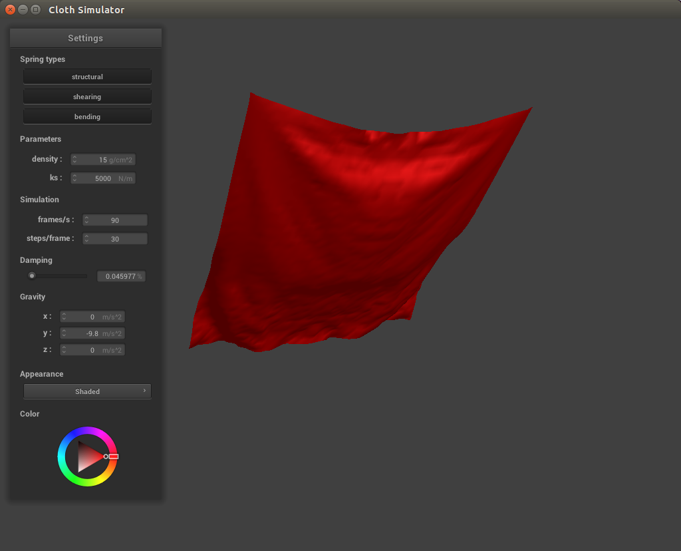Click the density spinner arrows
The image size is (681, 551).
pyautogui.click(x=75, y=160)
